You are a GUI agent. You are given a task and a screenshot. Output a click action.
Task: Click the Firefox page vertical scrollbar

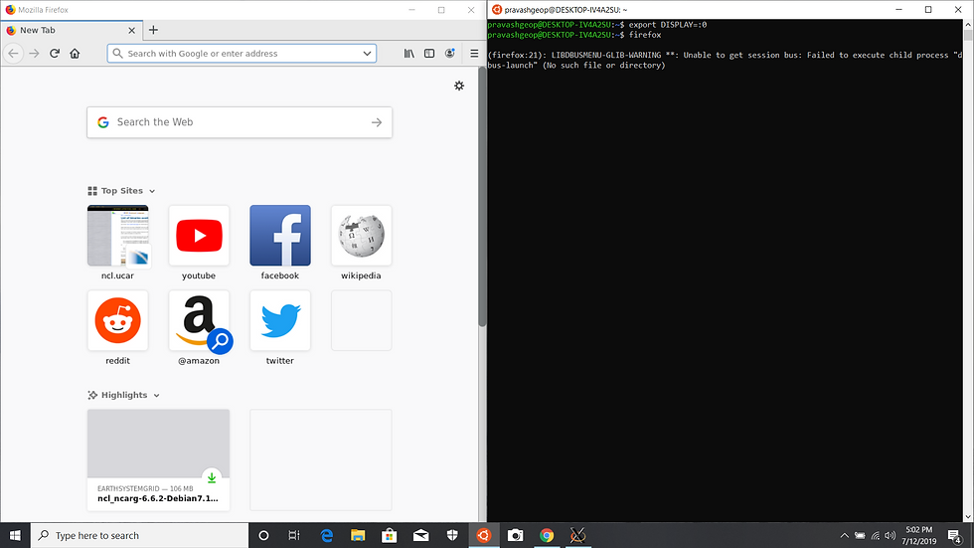(x=482, y=196)
